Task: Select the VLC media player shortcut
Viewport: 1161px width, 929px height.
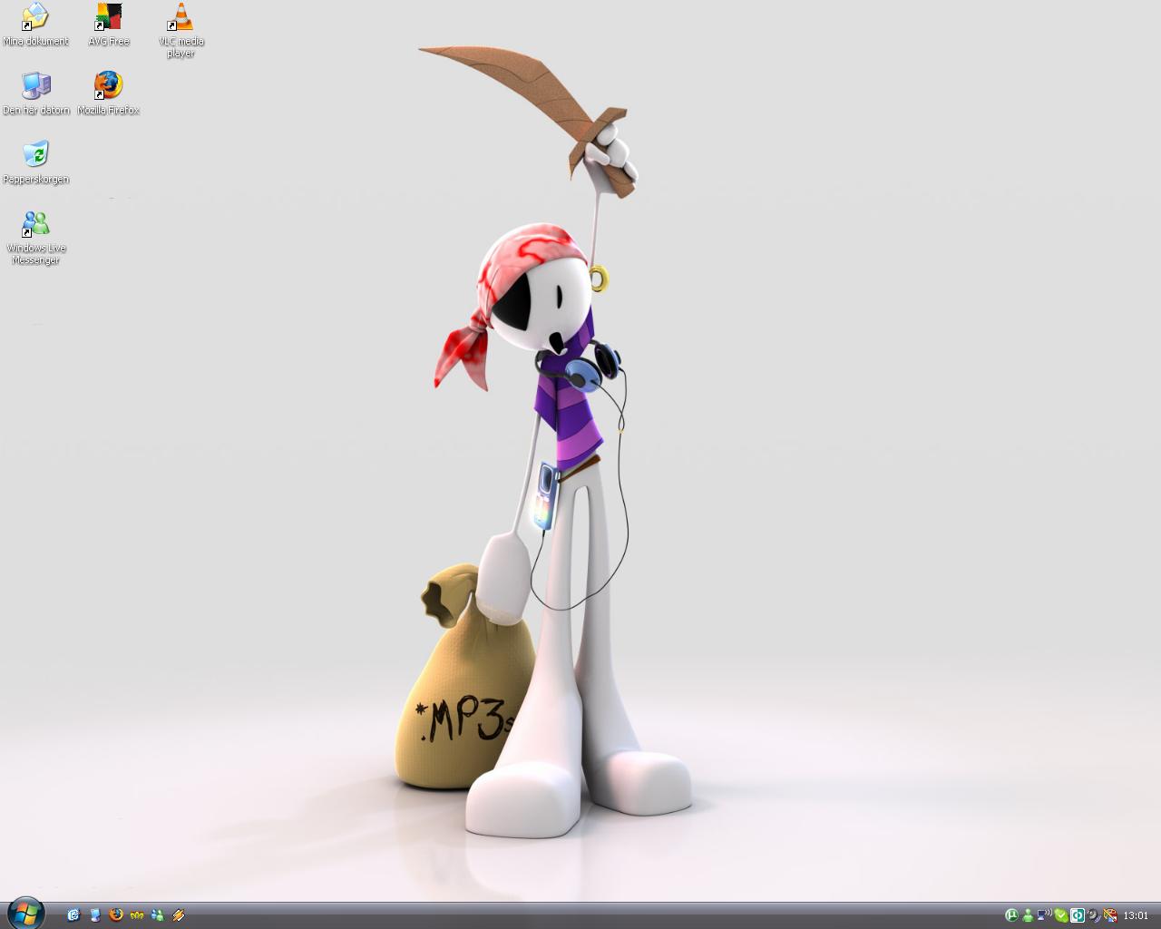Action: coord(180,30)
